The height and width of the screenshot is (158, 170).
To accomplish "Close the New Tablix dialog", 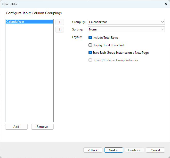I will pyautogui.click(x=166, y=4).
